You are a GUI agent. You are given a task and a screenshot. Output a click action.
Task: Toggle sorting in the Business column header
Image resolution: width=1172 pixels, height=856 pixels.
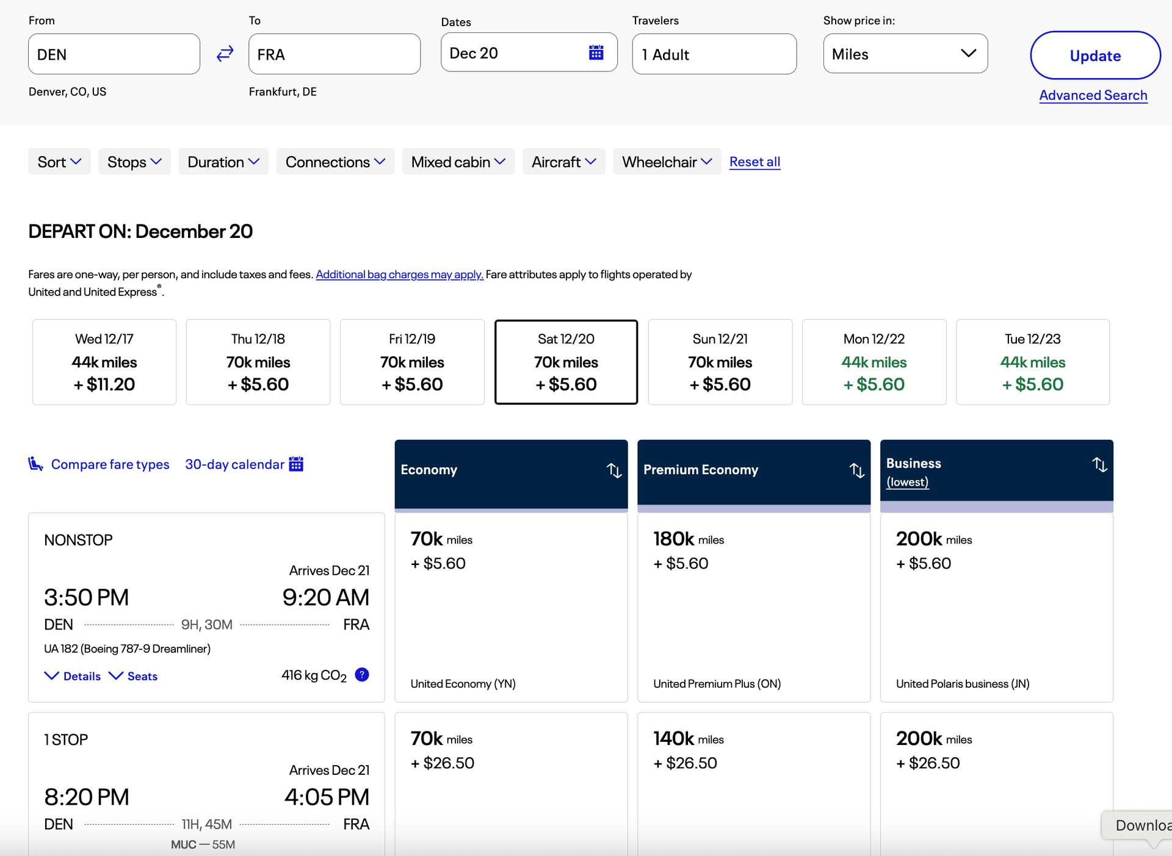click(x=1099, y=465)
